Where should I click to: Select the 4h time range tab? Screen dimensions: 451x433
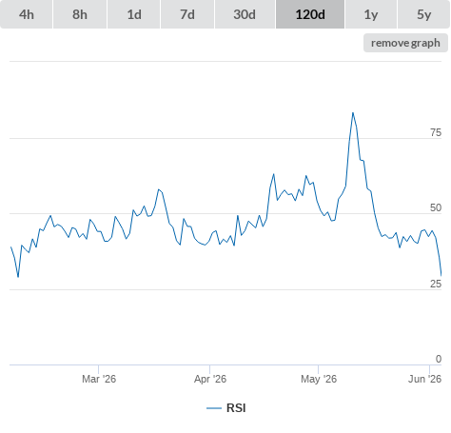27,14
